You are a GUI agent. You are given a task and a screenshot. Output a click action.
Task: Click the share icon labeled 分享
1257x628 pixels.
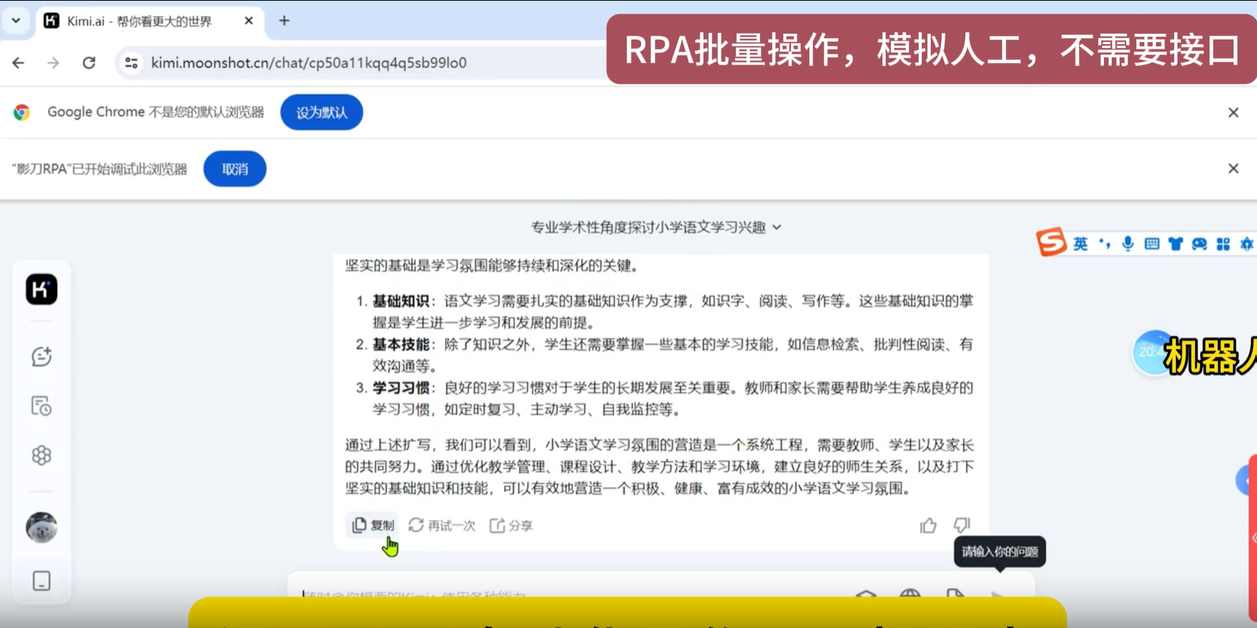(511, 526)
